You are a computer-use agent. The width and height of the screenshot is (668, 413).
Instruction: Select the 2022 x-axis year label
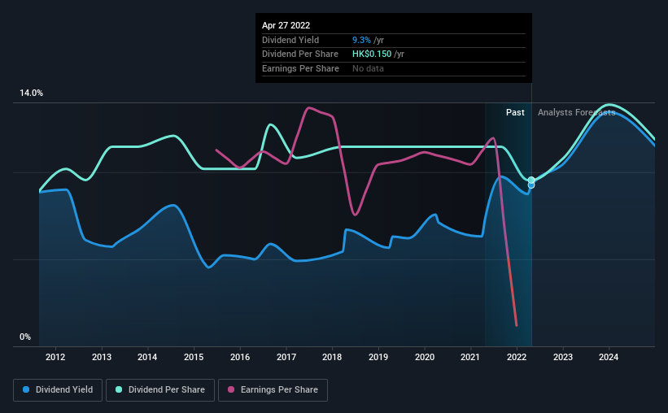[517, 357]
